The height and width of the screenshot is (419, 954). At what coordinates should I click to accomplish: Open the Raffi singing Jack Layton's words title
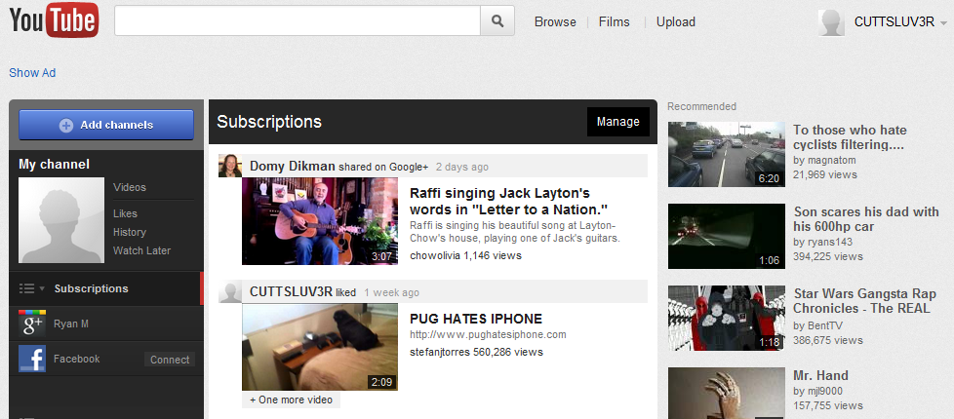(x=509, y=202)
